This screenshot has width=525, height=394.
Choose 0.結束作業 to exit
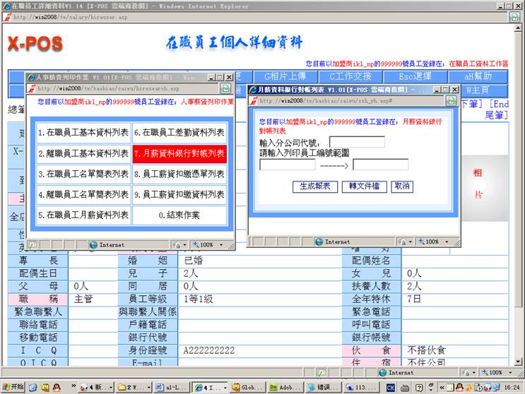coord(179,215)
